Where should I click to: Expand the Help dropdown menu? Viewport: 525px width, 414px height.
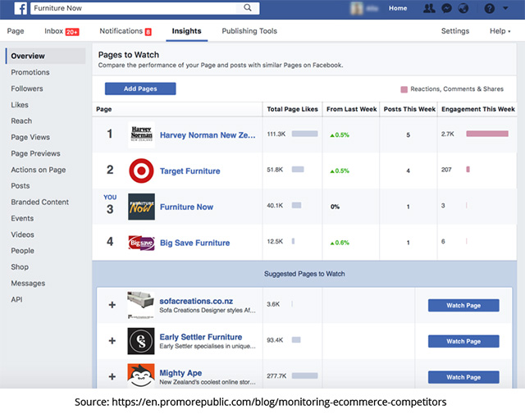pyautogui.click(x=500, y=31)
